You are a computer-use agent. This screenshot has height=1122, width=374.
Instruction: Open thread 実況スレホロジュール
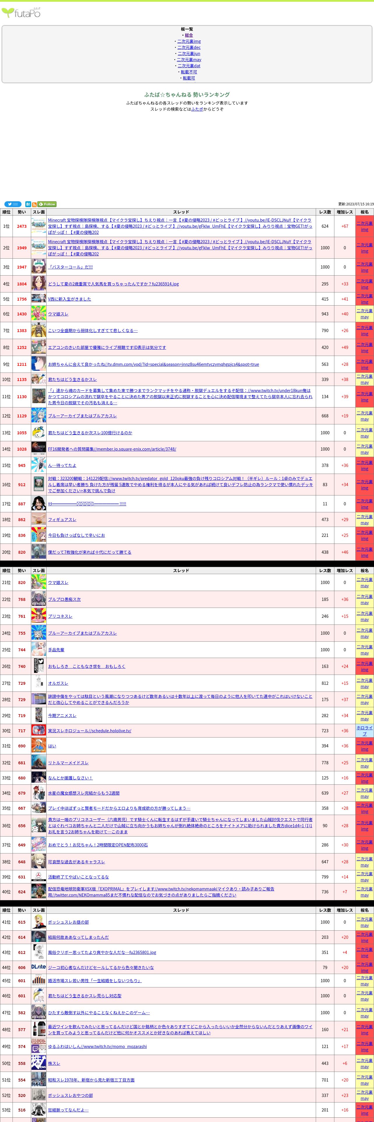click(89, 731)
